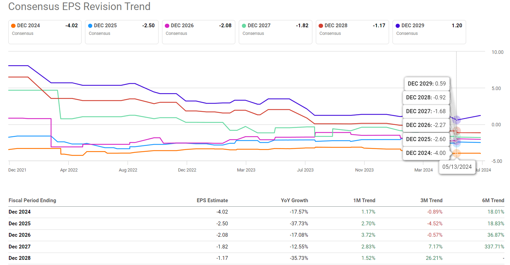Click the Consensus EPS Revision Trend heading
Image resolution: width=510 pixels, height=265 pixels.
[x=79, y=6]
